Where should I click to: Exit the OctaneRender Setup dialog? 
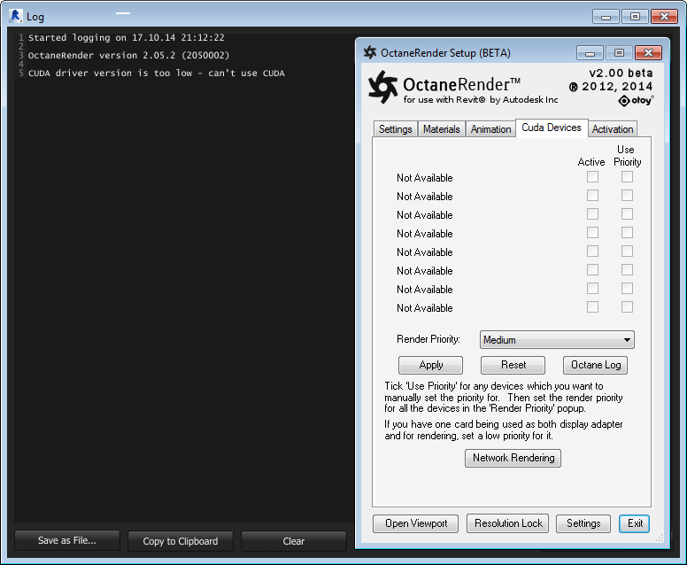pos(635,523)
